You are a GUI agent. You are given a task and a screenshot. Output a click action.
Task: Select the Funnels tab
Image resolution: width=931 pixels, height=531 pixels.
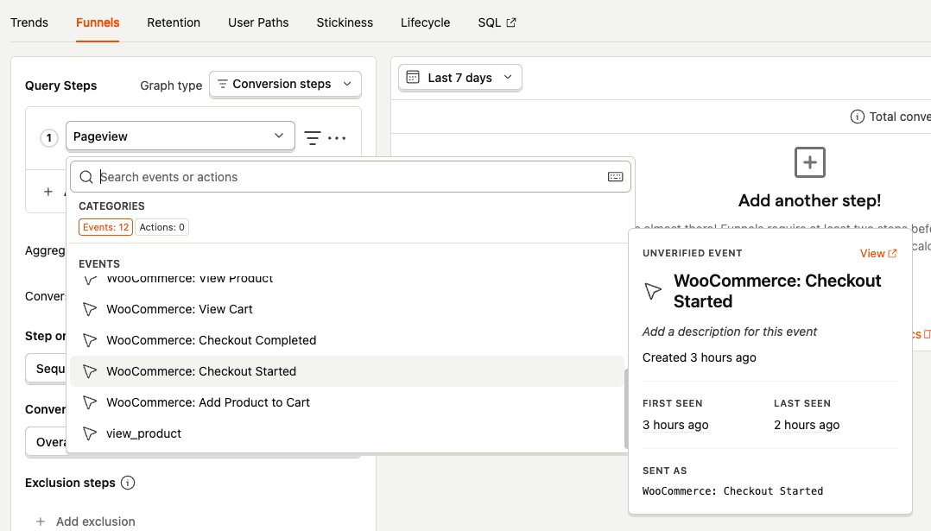pyautogui.click(x=98, y=22)
